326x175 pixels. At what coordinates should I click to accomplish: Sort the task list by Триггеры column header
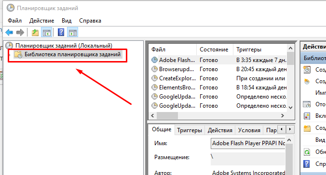[260, 50]
